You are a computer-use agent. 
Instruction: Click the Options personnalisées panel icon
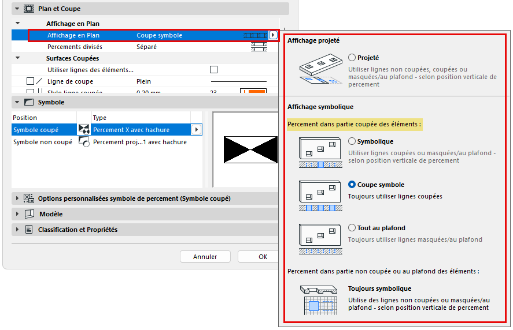[x=29, y=198]
